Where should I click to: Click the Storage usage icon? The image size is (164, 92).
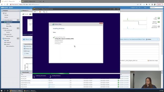pos(159,27)
